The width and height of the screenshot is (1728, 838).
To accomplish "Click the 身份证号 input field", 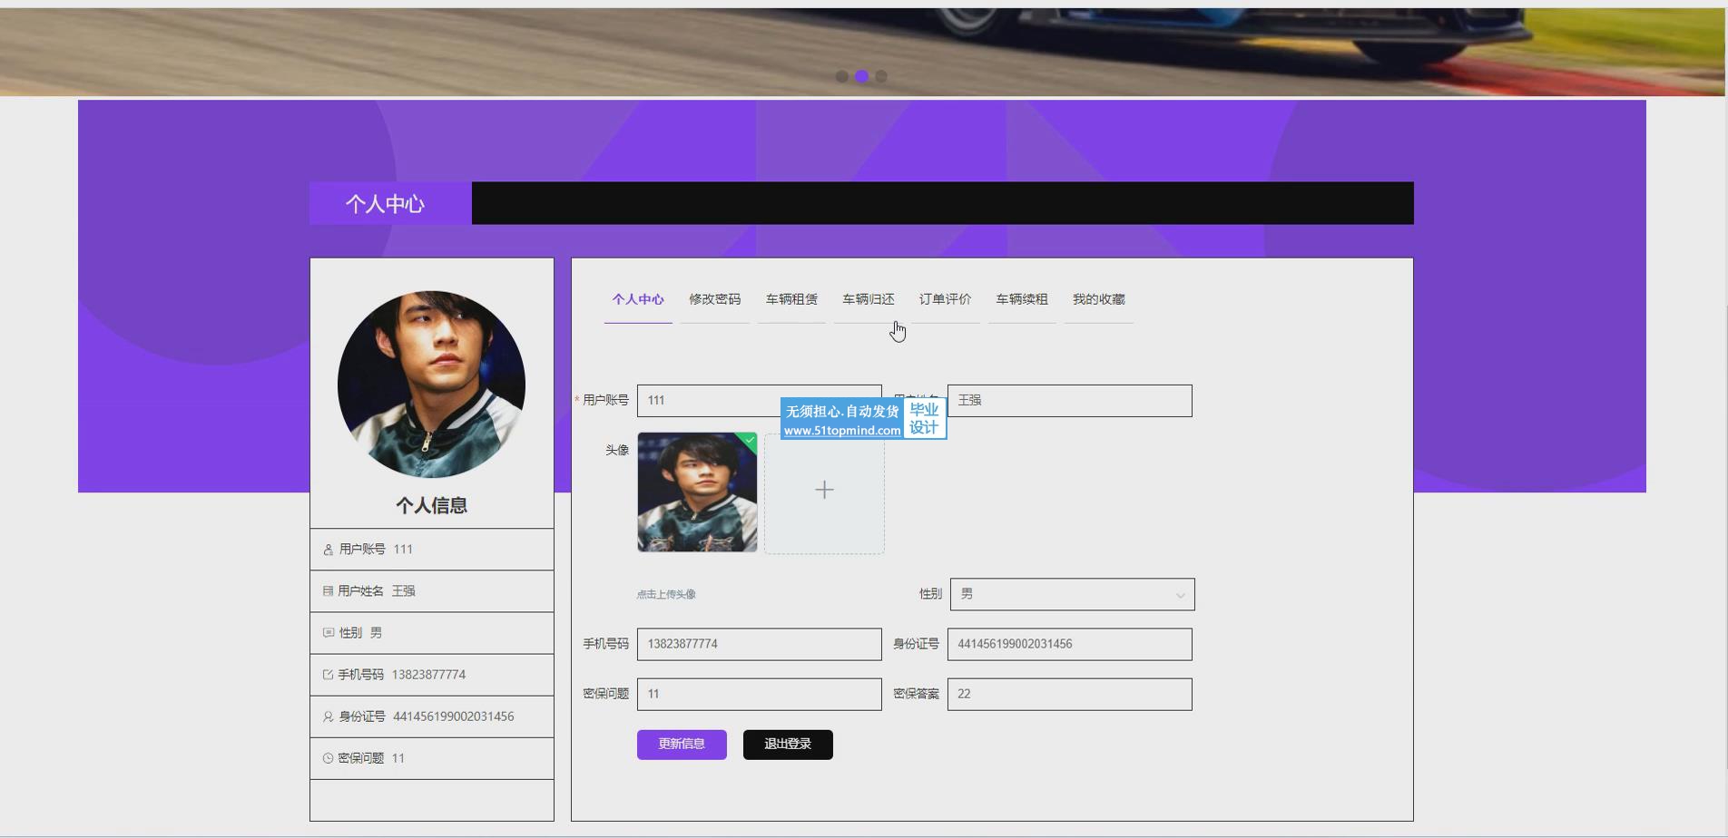I will [1069, 644].
